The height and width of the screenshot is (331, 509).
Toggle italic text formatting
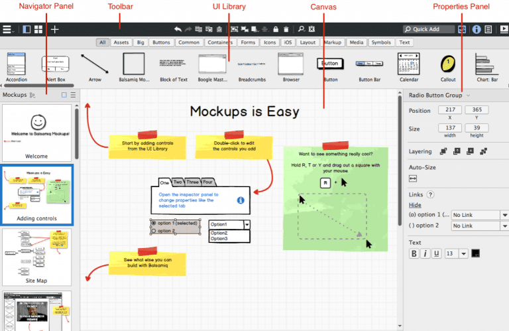click(x=425, y=253)
